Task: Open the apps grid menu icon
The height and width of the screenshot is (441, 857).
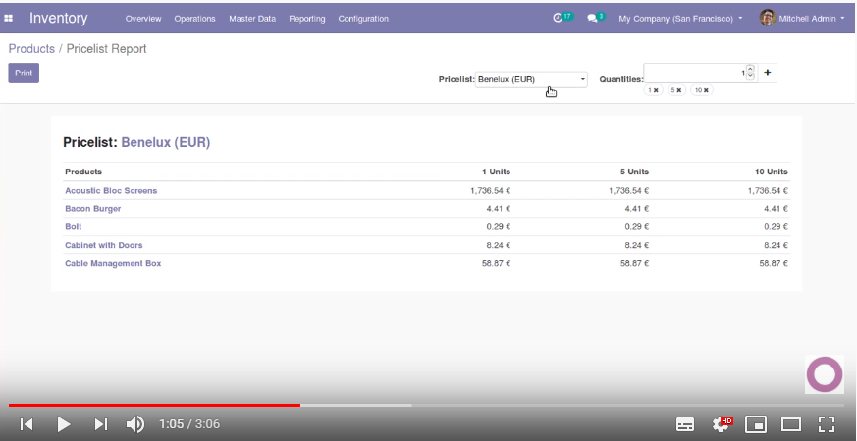Action: coord(9,18)
